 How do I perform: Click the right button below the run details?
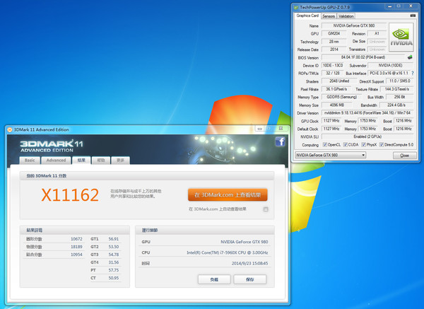click(x=250, y=279)
